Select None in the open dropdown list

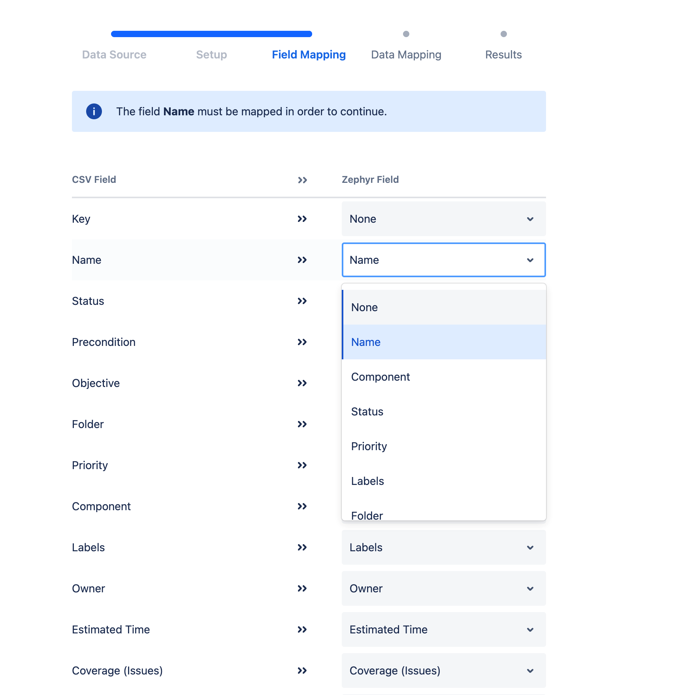(x=443, y=307)
